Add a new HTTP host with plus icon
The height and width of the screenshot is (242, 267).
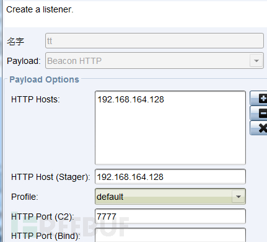tap(259, 98)
